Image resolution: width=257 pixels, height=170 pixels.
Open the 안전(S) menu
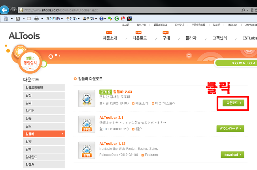73,19
